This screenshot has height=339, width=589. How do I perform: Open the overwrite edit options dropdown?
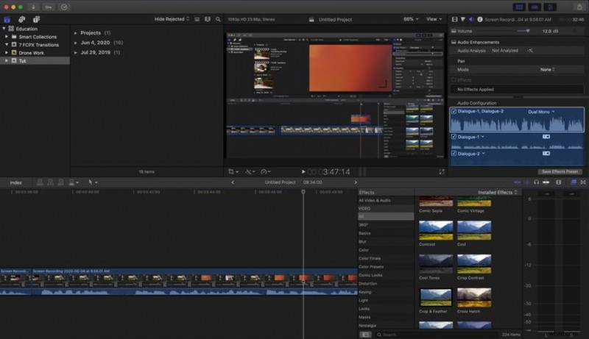coord(74,182)
